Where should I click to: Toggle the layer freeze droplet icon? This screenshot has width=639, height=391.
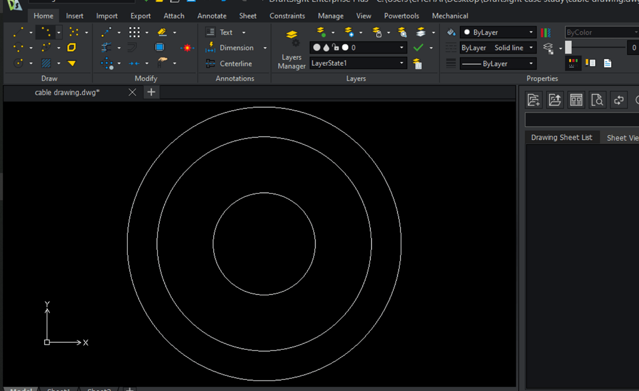click(x=326, y=48)
